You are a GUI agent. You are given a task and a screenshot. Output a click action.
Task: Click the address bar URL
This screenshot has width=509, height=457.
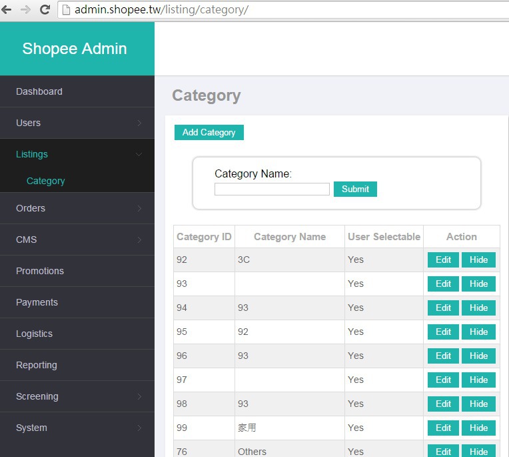point(161,10)
